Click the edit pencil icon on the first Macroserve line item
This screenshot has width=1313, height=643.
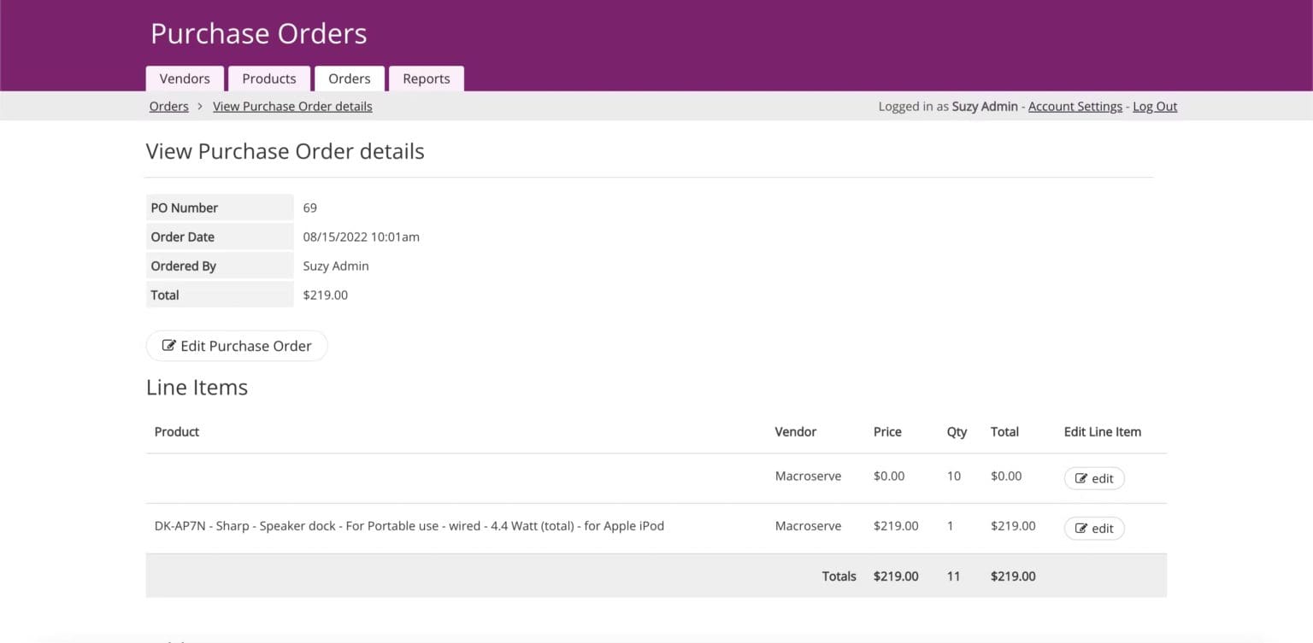[x=1080, y=478]
